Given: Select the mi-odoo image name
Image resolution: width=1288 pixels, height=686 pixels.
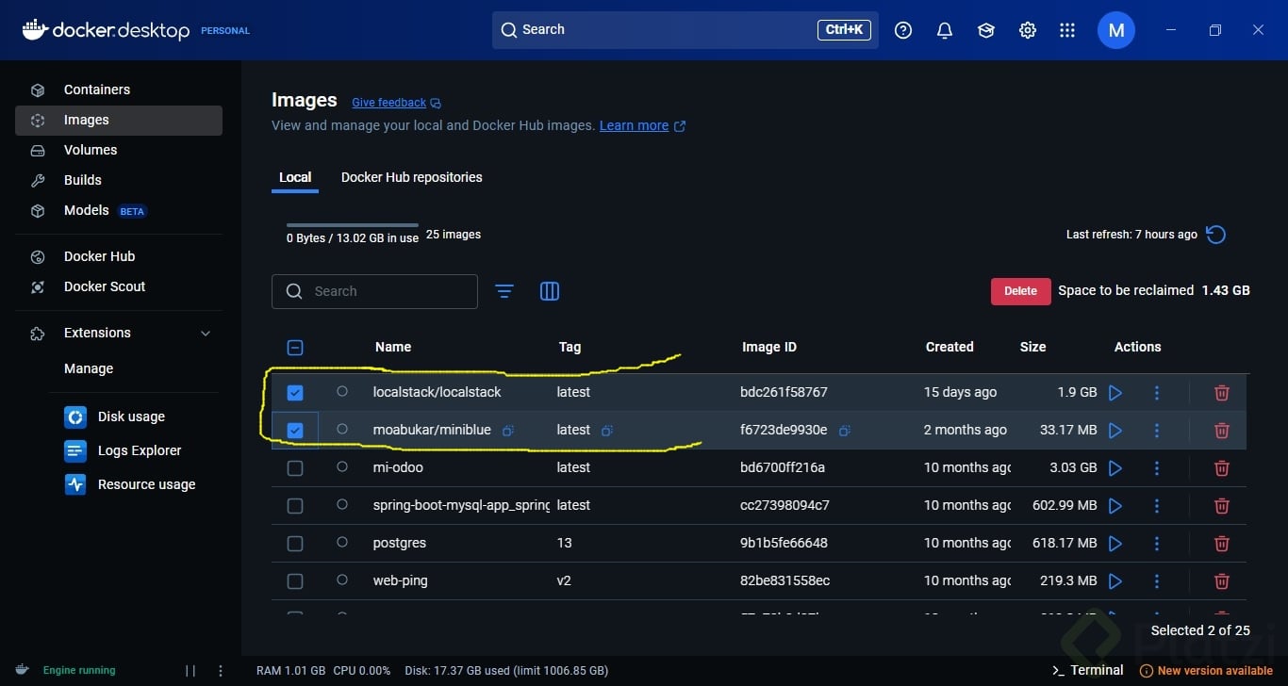Looking at the screenshot, I should point(398,467).
